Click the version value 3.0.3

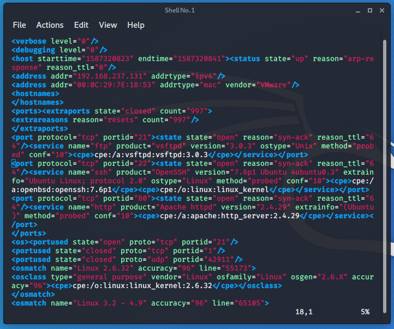click(x=241, y=146)
